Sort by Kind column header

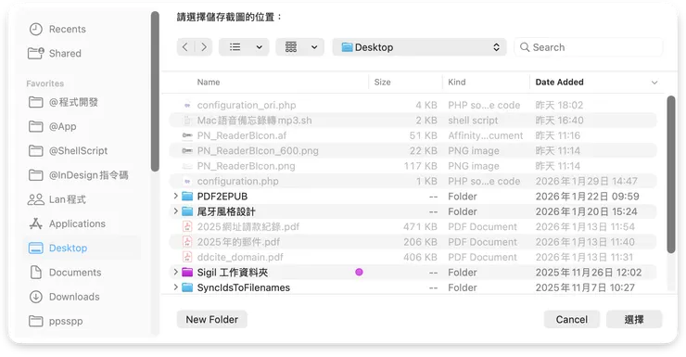(x=457, y=83)
